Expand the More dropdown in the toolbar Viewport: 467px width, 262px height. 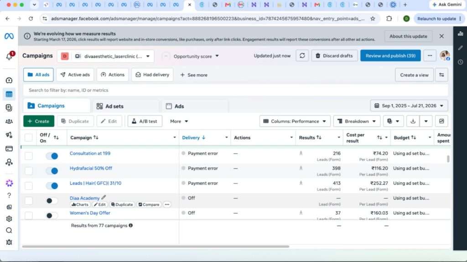(x=179, y=121)
